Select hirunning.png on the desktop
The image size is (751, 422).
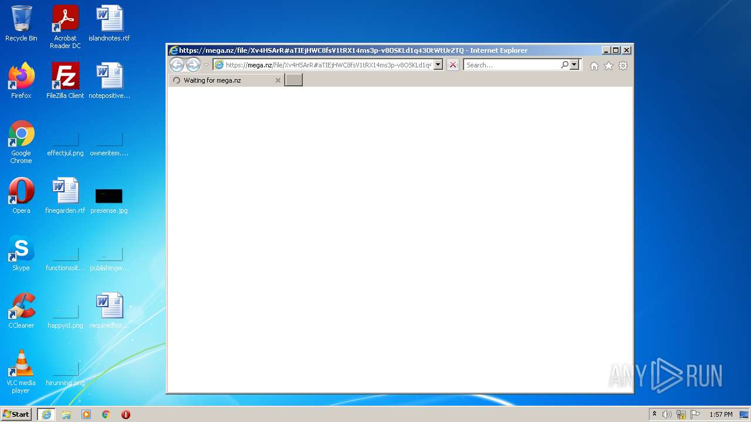pos(65,374)
